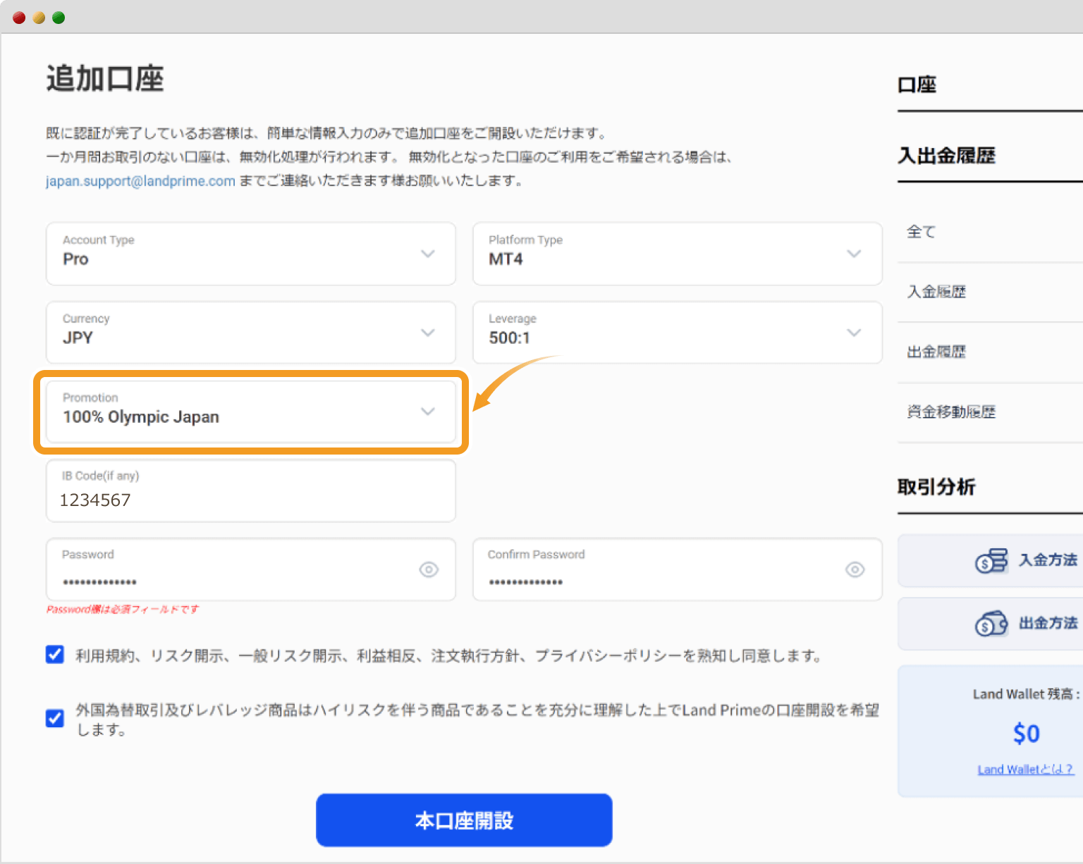The image size is (1083, 864).
Task: Click the Currency chevron arrow
Action: (x=428, y=333)
